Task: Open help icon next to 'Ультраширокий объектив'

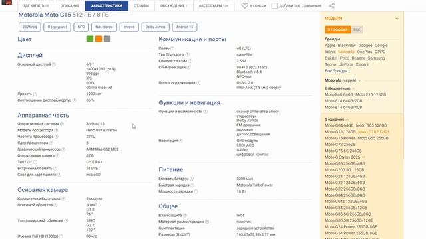Action: pyautogui.click(x=66, y=220)
